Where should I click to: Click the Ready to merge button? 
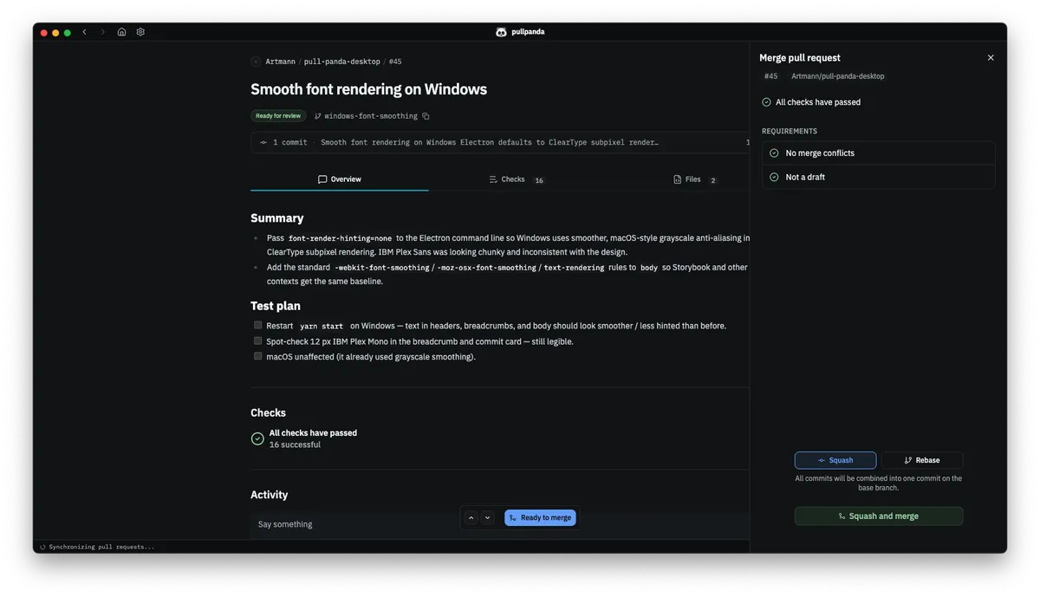tap(540, 518)
